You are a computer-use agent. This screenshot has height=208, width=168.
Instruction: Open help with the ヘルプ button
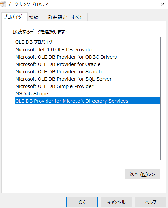(151, 202)
